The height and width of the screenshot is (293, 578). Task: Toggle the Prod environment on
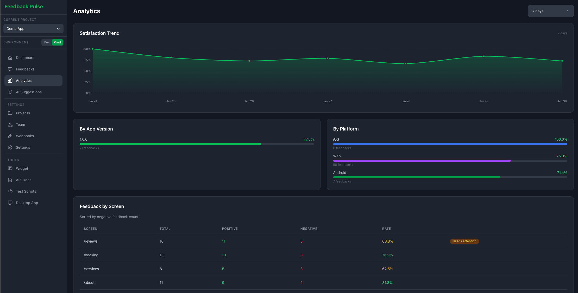point(57,42)
